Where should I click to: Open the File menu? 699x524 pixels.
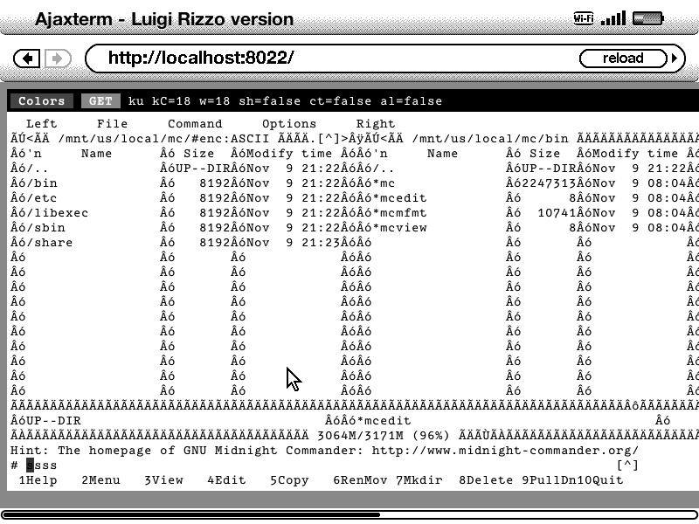(x=113, y=124)
